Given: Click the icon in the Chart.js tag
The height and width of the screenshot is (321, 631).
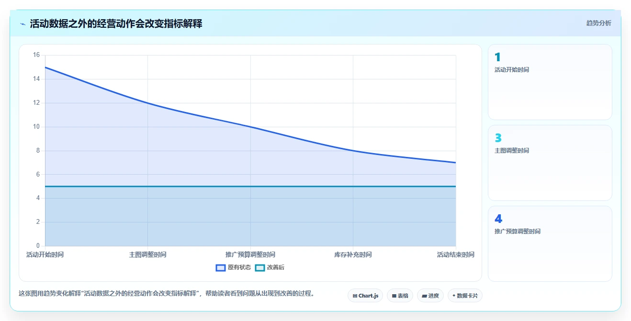Looking at the screenshot, I should pyautogui.click(x=355, y=296).
